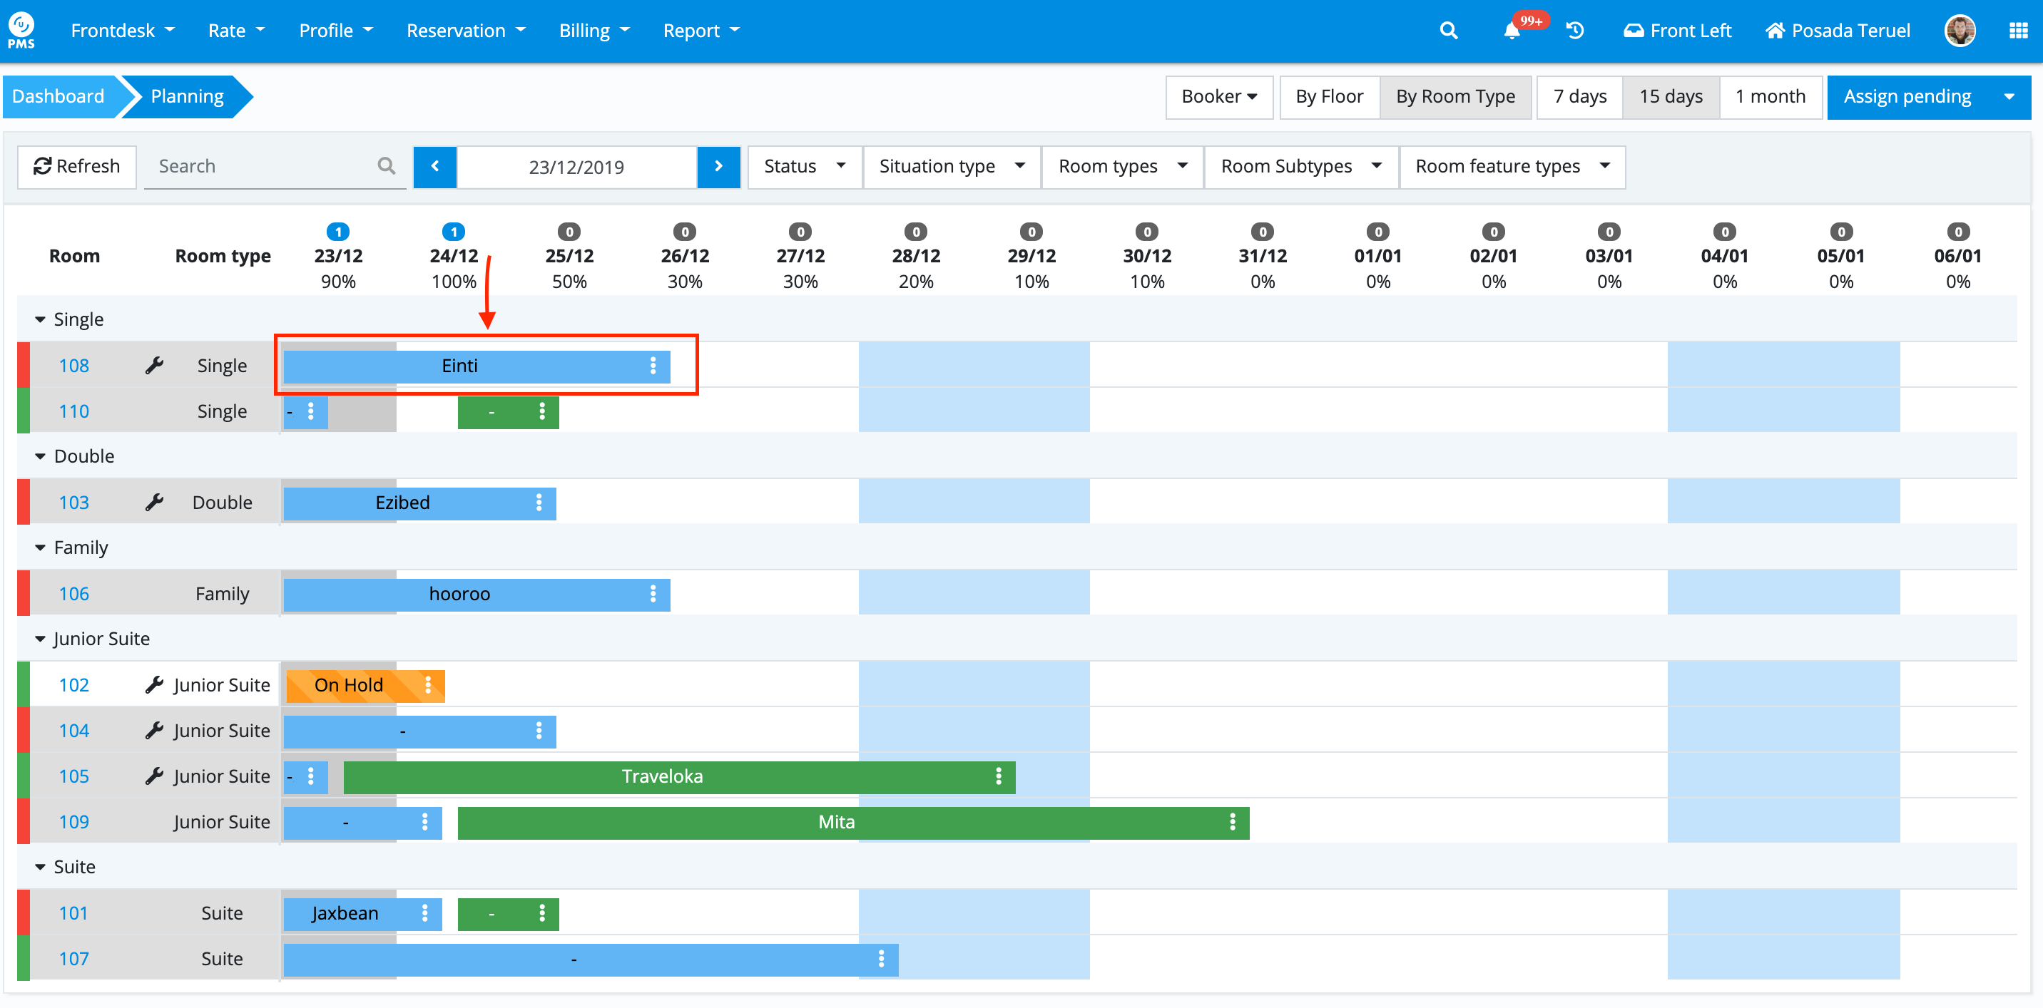Open the Status filter dropdown
This screenshot has width=2043, height=1008.
[x=804, y=166]
